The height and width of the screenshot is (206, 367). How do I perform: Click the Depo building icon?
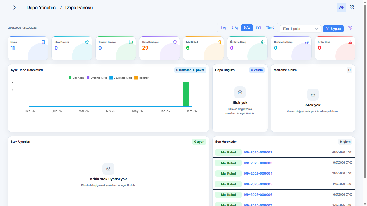(43, 42)
